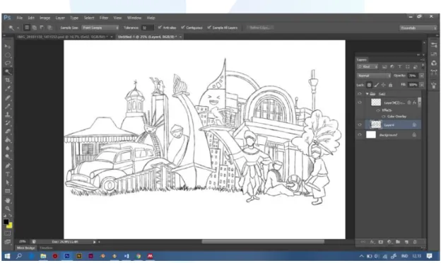Switch to IMG psd document tab

pos(65,37)
